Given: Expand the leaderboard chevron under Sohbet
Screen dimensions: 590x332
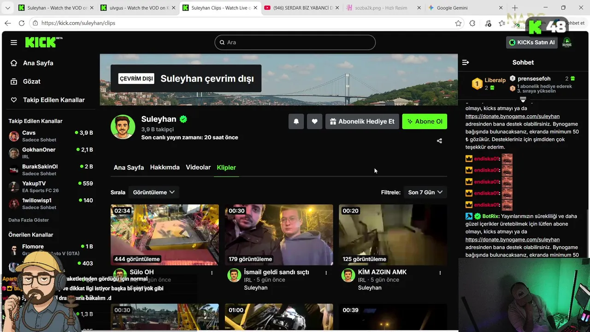Looking at the screenshot, I should tap(523, 100).
